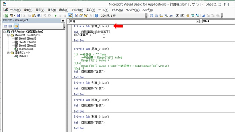
Task: Collapse the VBAProject (計算機.xlsm) tree node
Action: click(4, 32)
